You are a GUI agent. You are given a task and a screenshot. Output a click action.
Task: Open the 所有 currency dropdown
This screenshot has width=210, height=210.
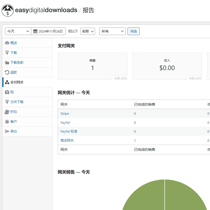112,31
